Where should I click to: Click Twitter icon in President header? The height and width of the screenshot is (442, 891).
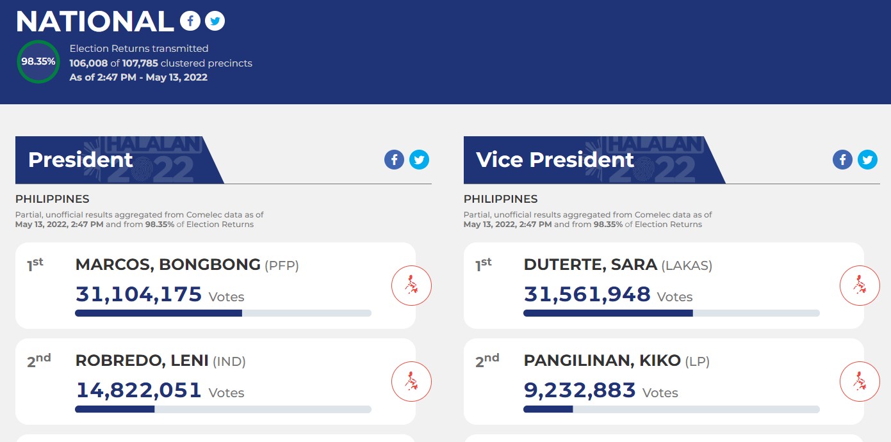tap(419, 159)
